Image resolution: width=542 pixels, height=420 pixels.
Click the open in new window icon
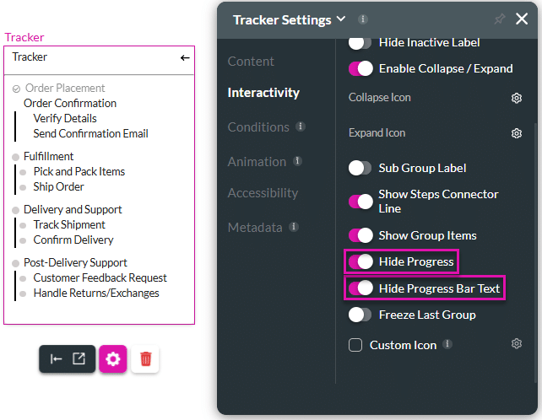(x=79, y=359)
